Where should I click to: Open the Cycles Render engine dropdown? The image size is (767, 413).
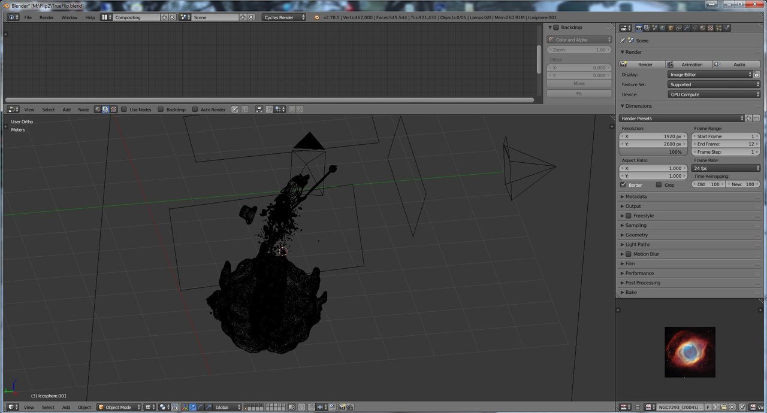(x=284, y=17)
